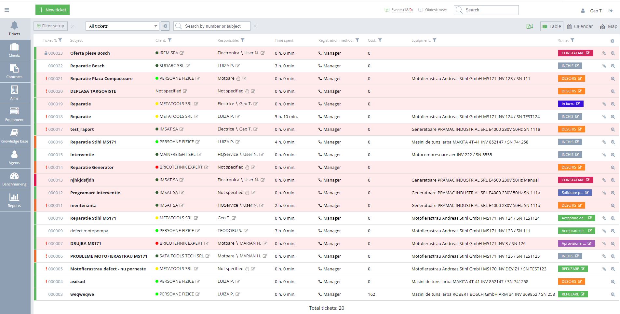620x314 pixels.
Task: Click the log out icon
Action: point(611,11)
